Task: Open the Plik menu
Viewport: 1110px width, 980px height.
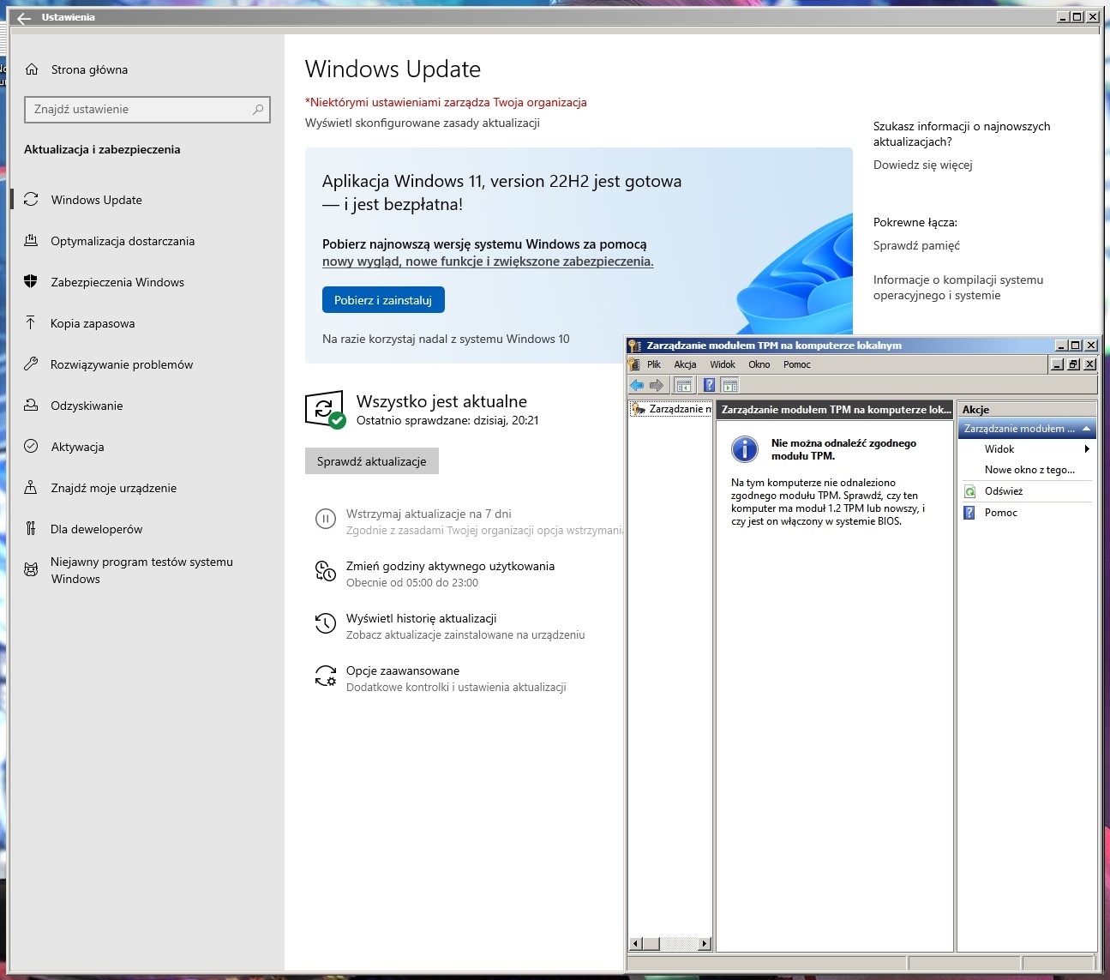Action: [x=654, y=364]
